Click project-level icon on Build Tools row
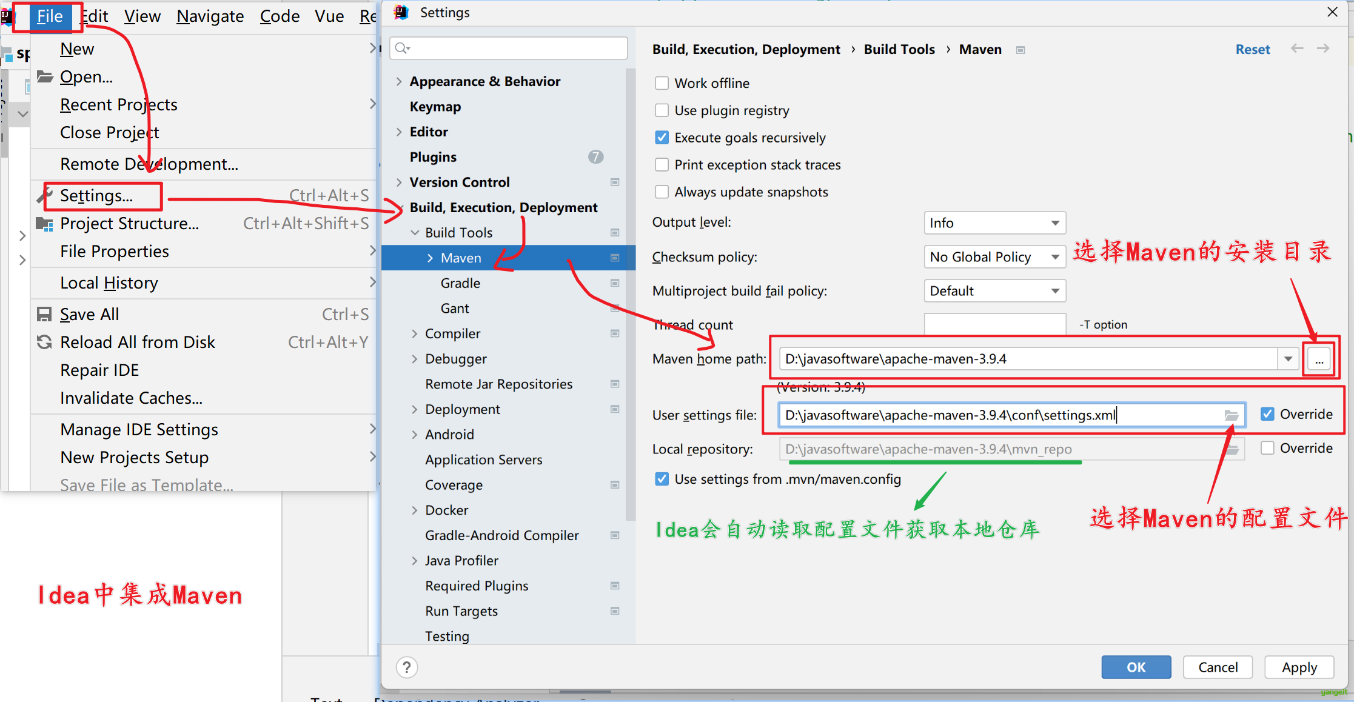1354x702 pixels. [615, 233]
